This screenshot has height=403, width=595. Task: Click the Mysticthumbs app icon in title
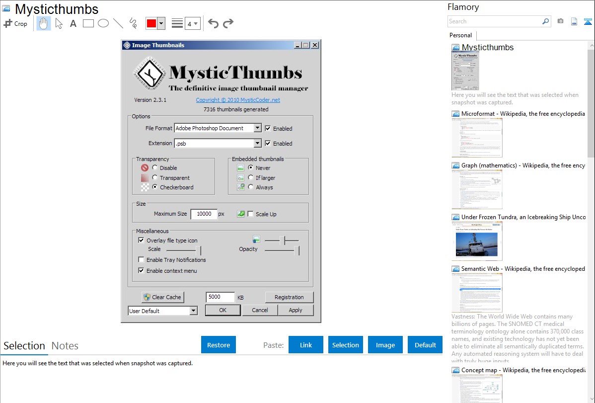6,9
